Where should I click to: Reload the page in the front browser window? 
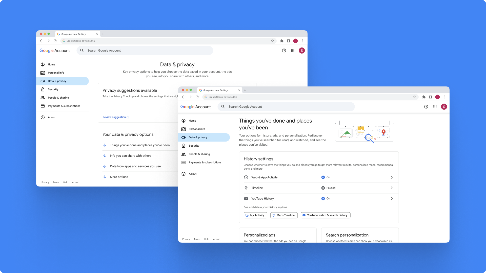[197, 97]
